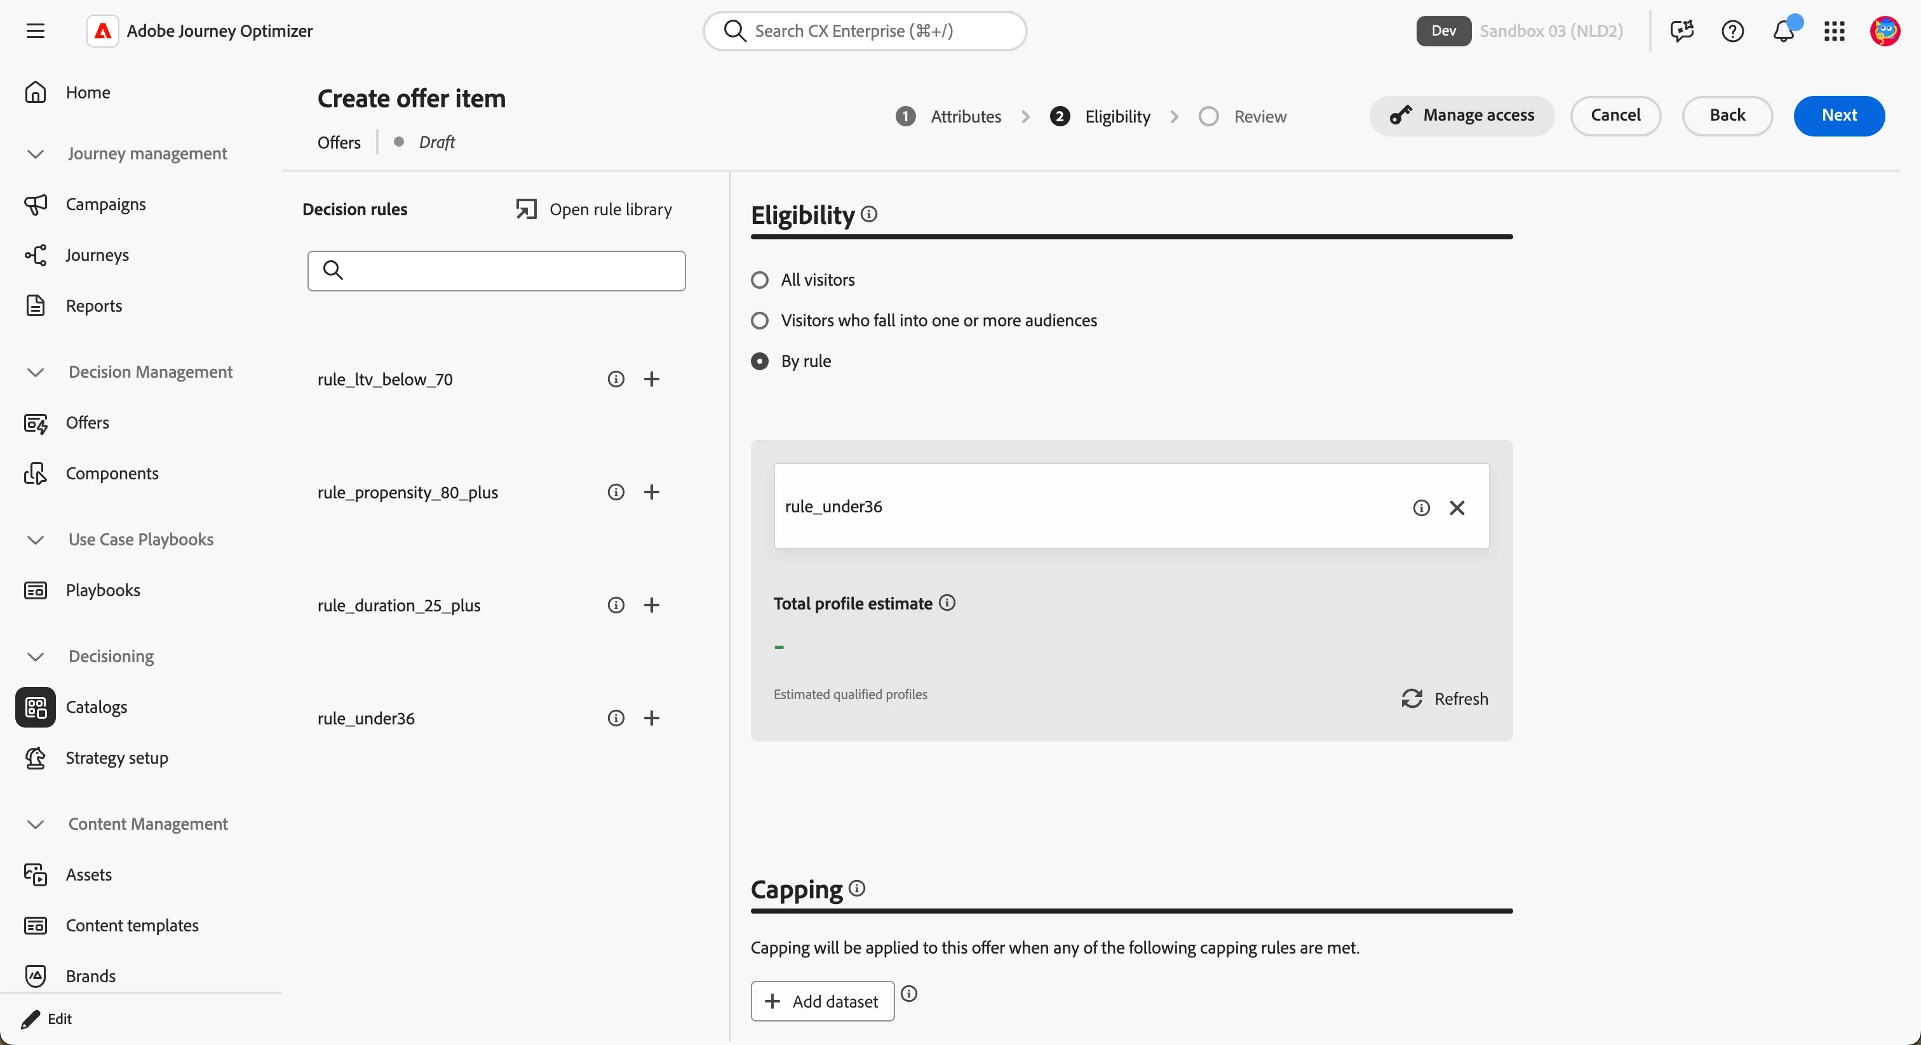Focus the decision rules search field
Screen dimensions: 1921x1045
[x=497, y=270]
